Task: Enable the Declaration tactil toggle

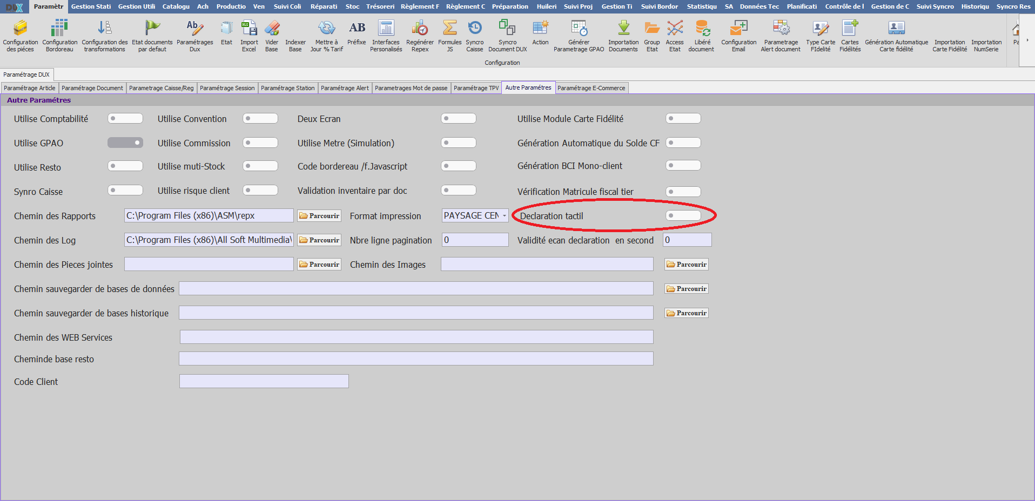Action: pyautogui.click(x=683, y=215)
